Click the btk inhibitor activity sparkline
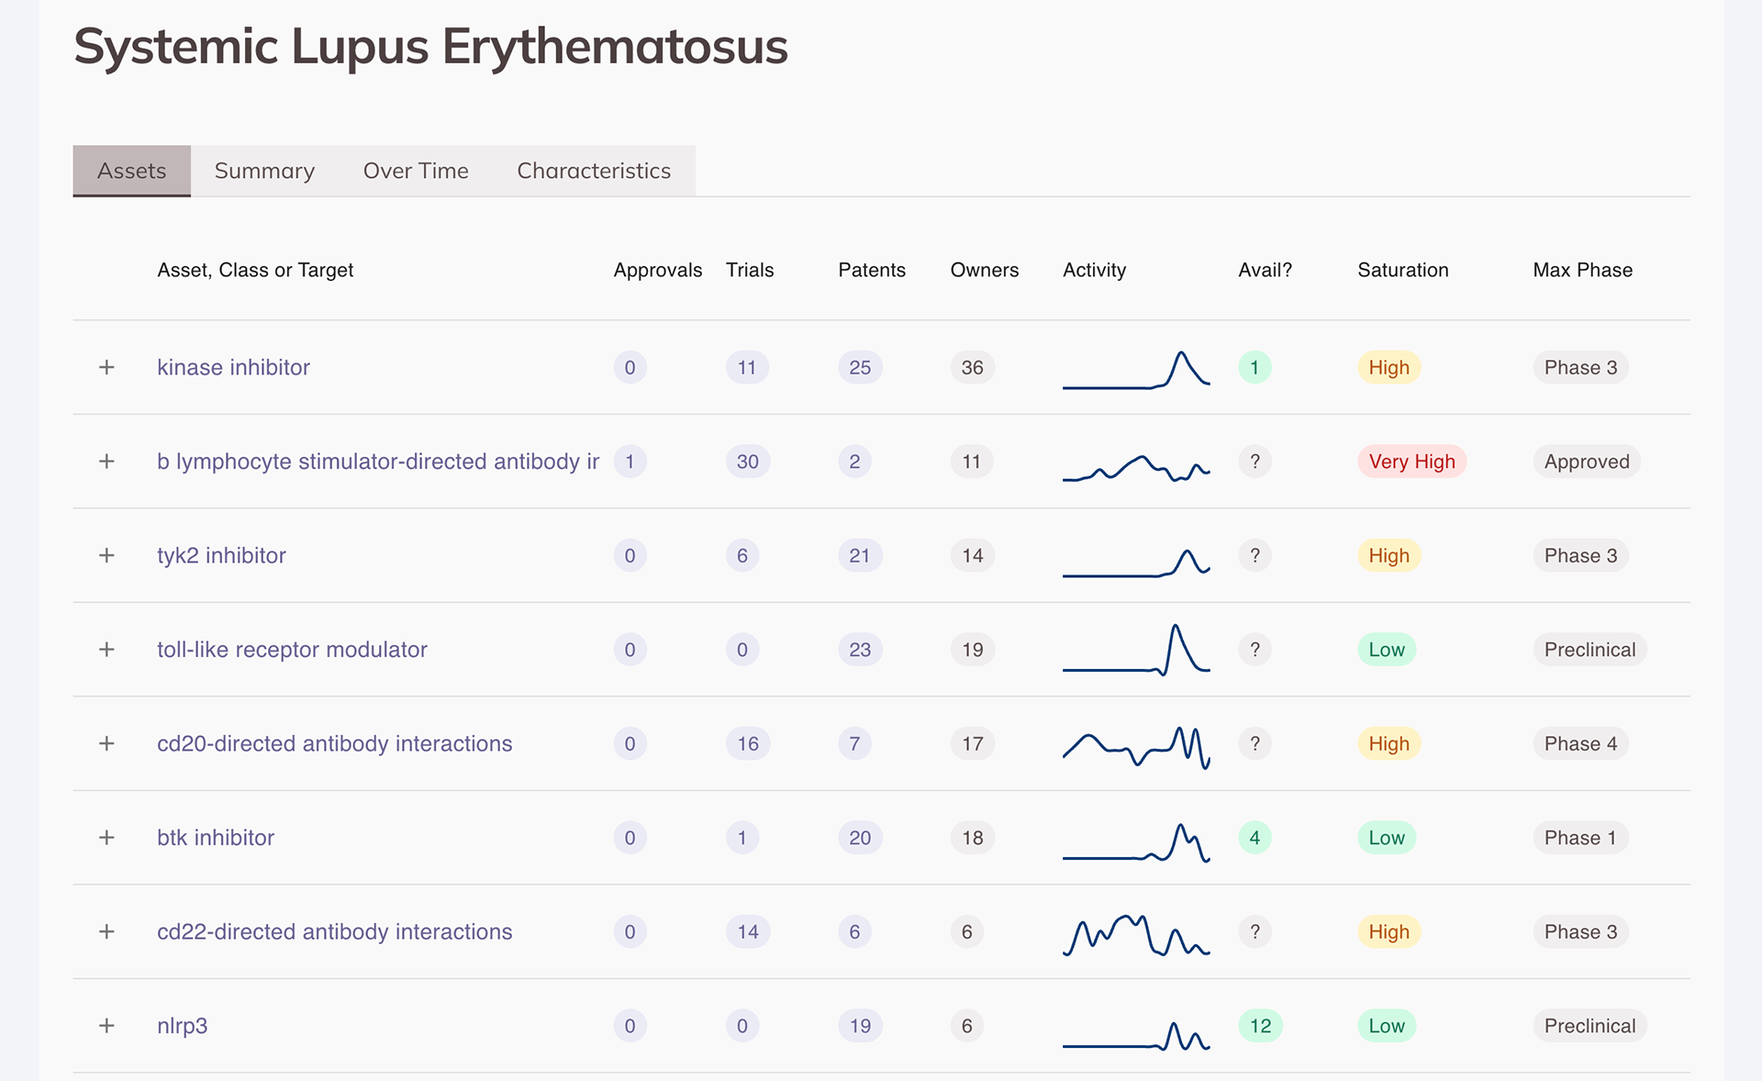Viewport: 1762px width, 1081px height. tap(1136, 842)
